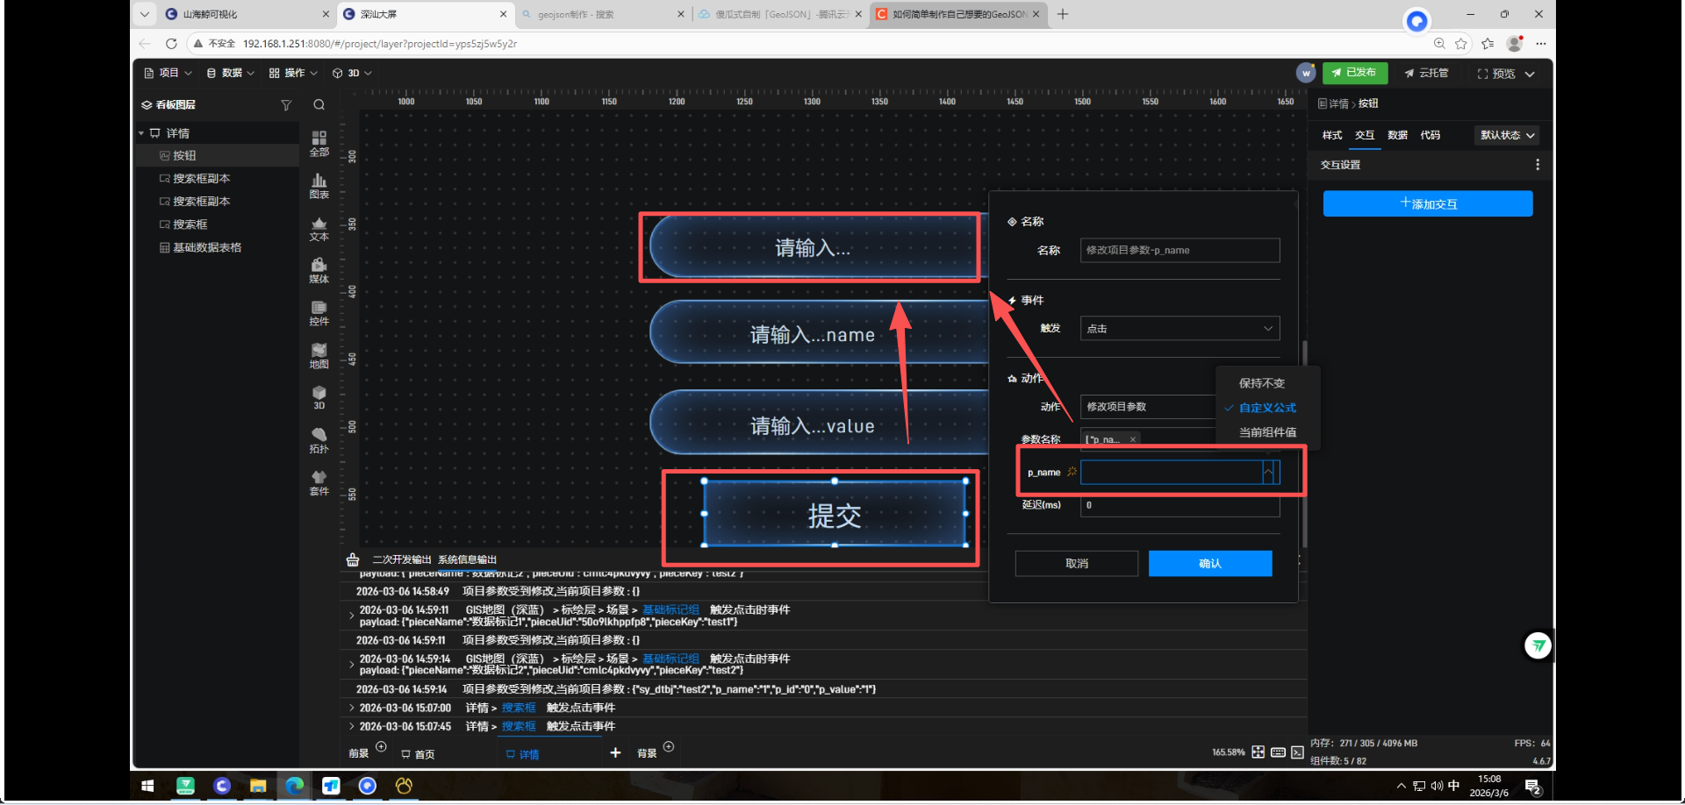Select the 文本 text component category
Image resolution: width=1685 pixels, height=805 pixels.
pos(319,228)
